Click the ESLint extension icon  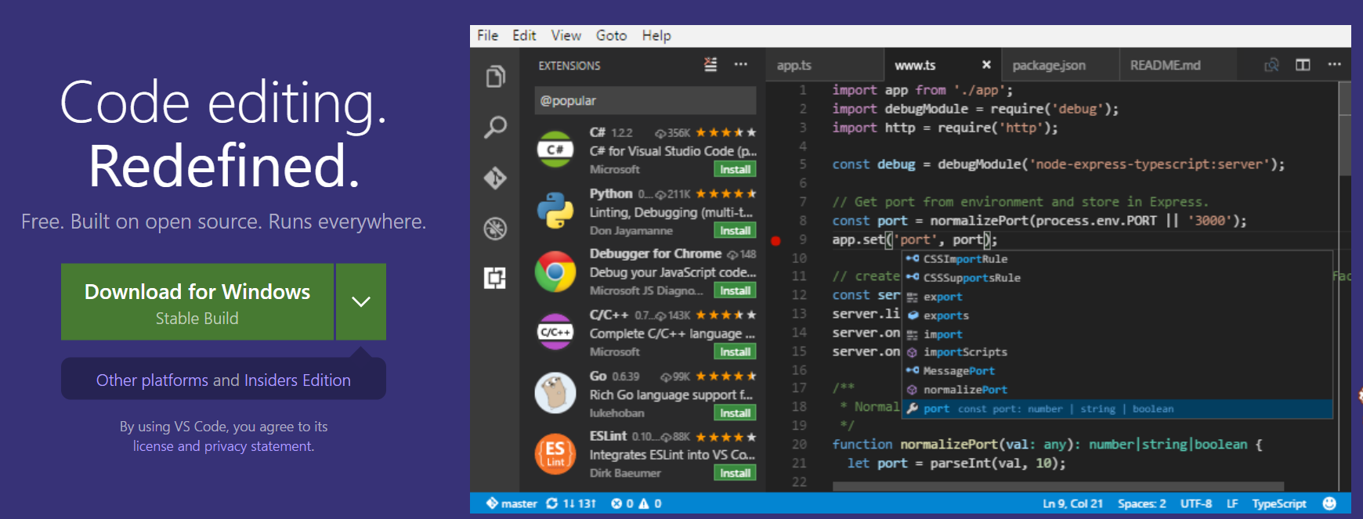point(555,453)
